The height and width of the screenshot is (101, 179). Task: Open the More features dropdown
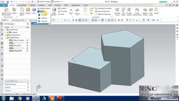[71, 12]
